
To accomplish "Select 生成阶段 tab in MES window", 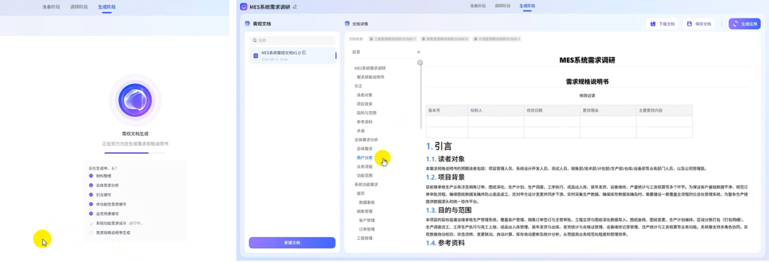I will (527, 6).
